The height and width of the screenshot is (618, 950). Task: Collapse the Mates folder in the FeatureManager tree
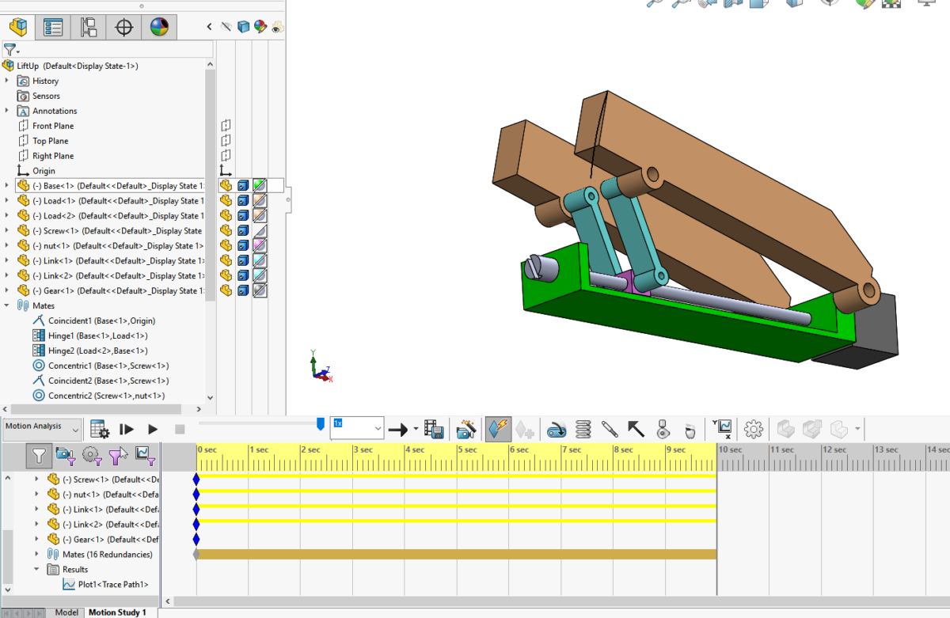[x=7, y=305]
